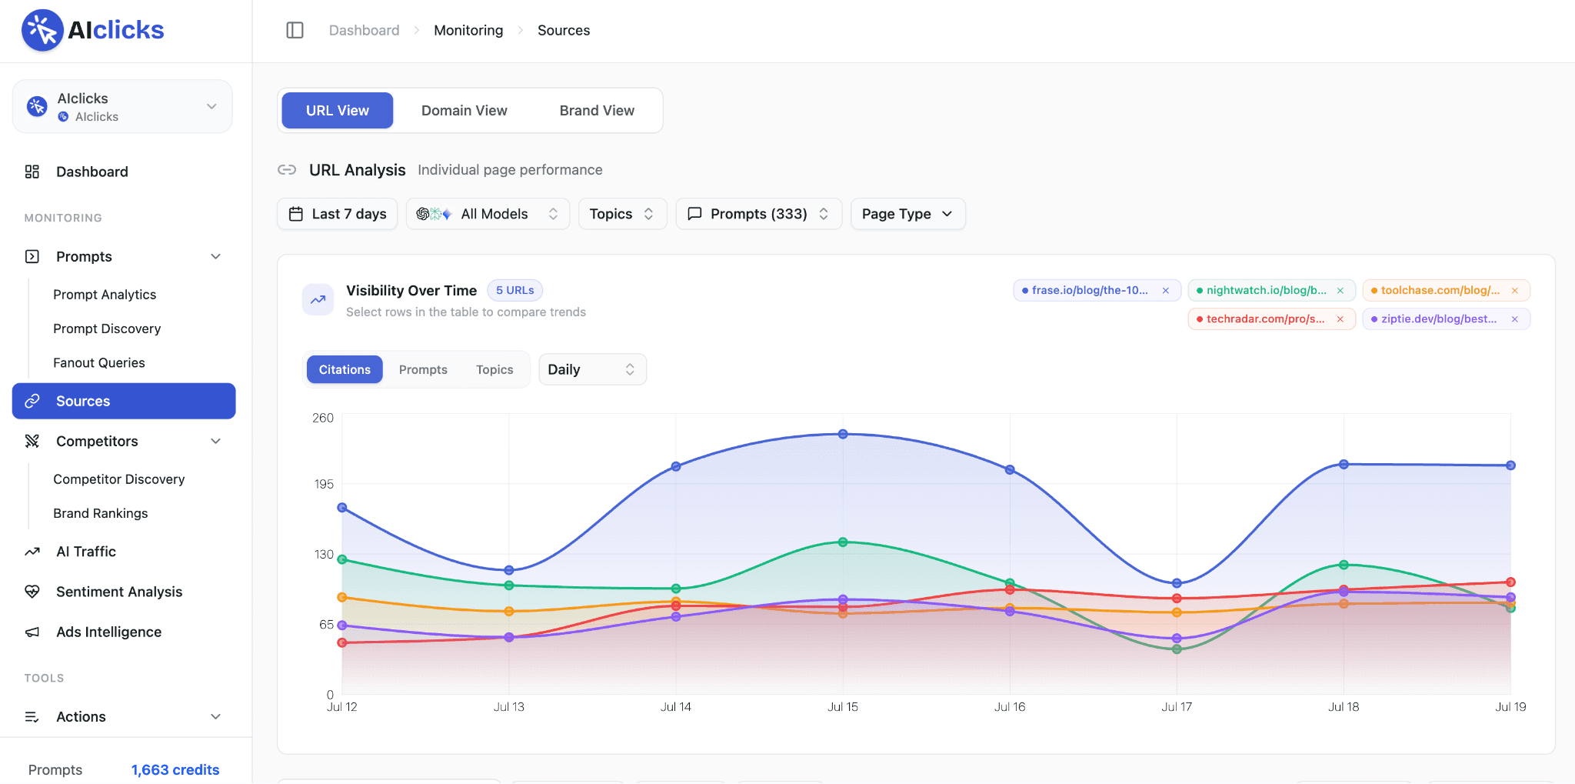
Task: Click the Sentiment Analysis heart icon
Action: 32,592
